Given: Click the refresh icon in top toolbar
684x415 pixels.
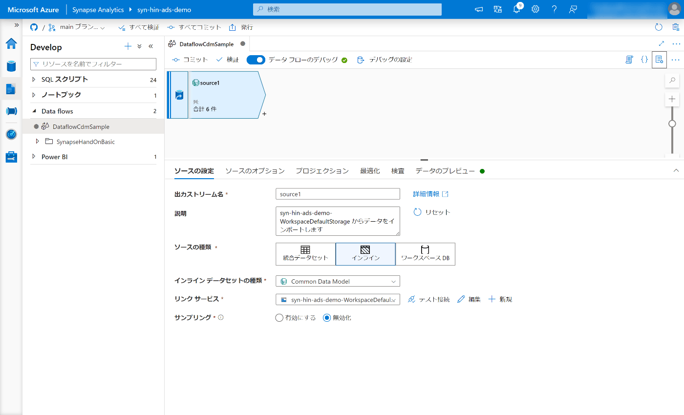Looking at the screenshot, I should point(659,27).
